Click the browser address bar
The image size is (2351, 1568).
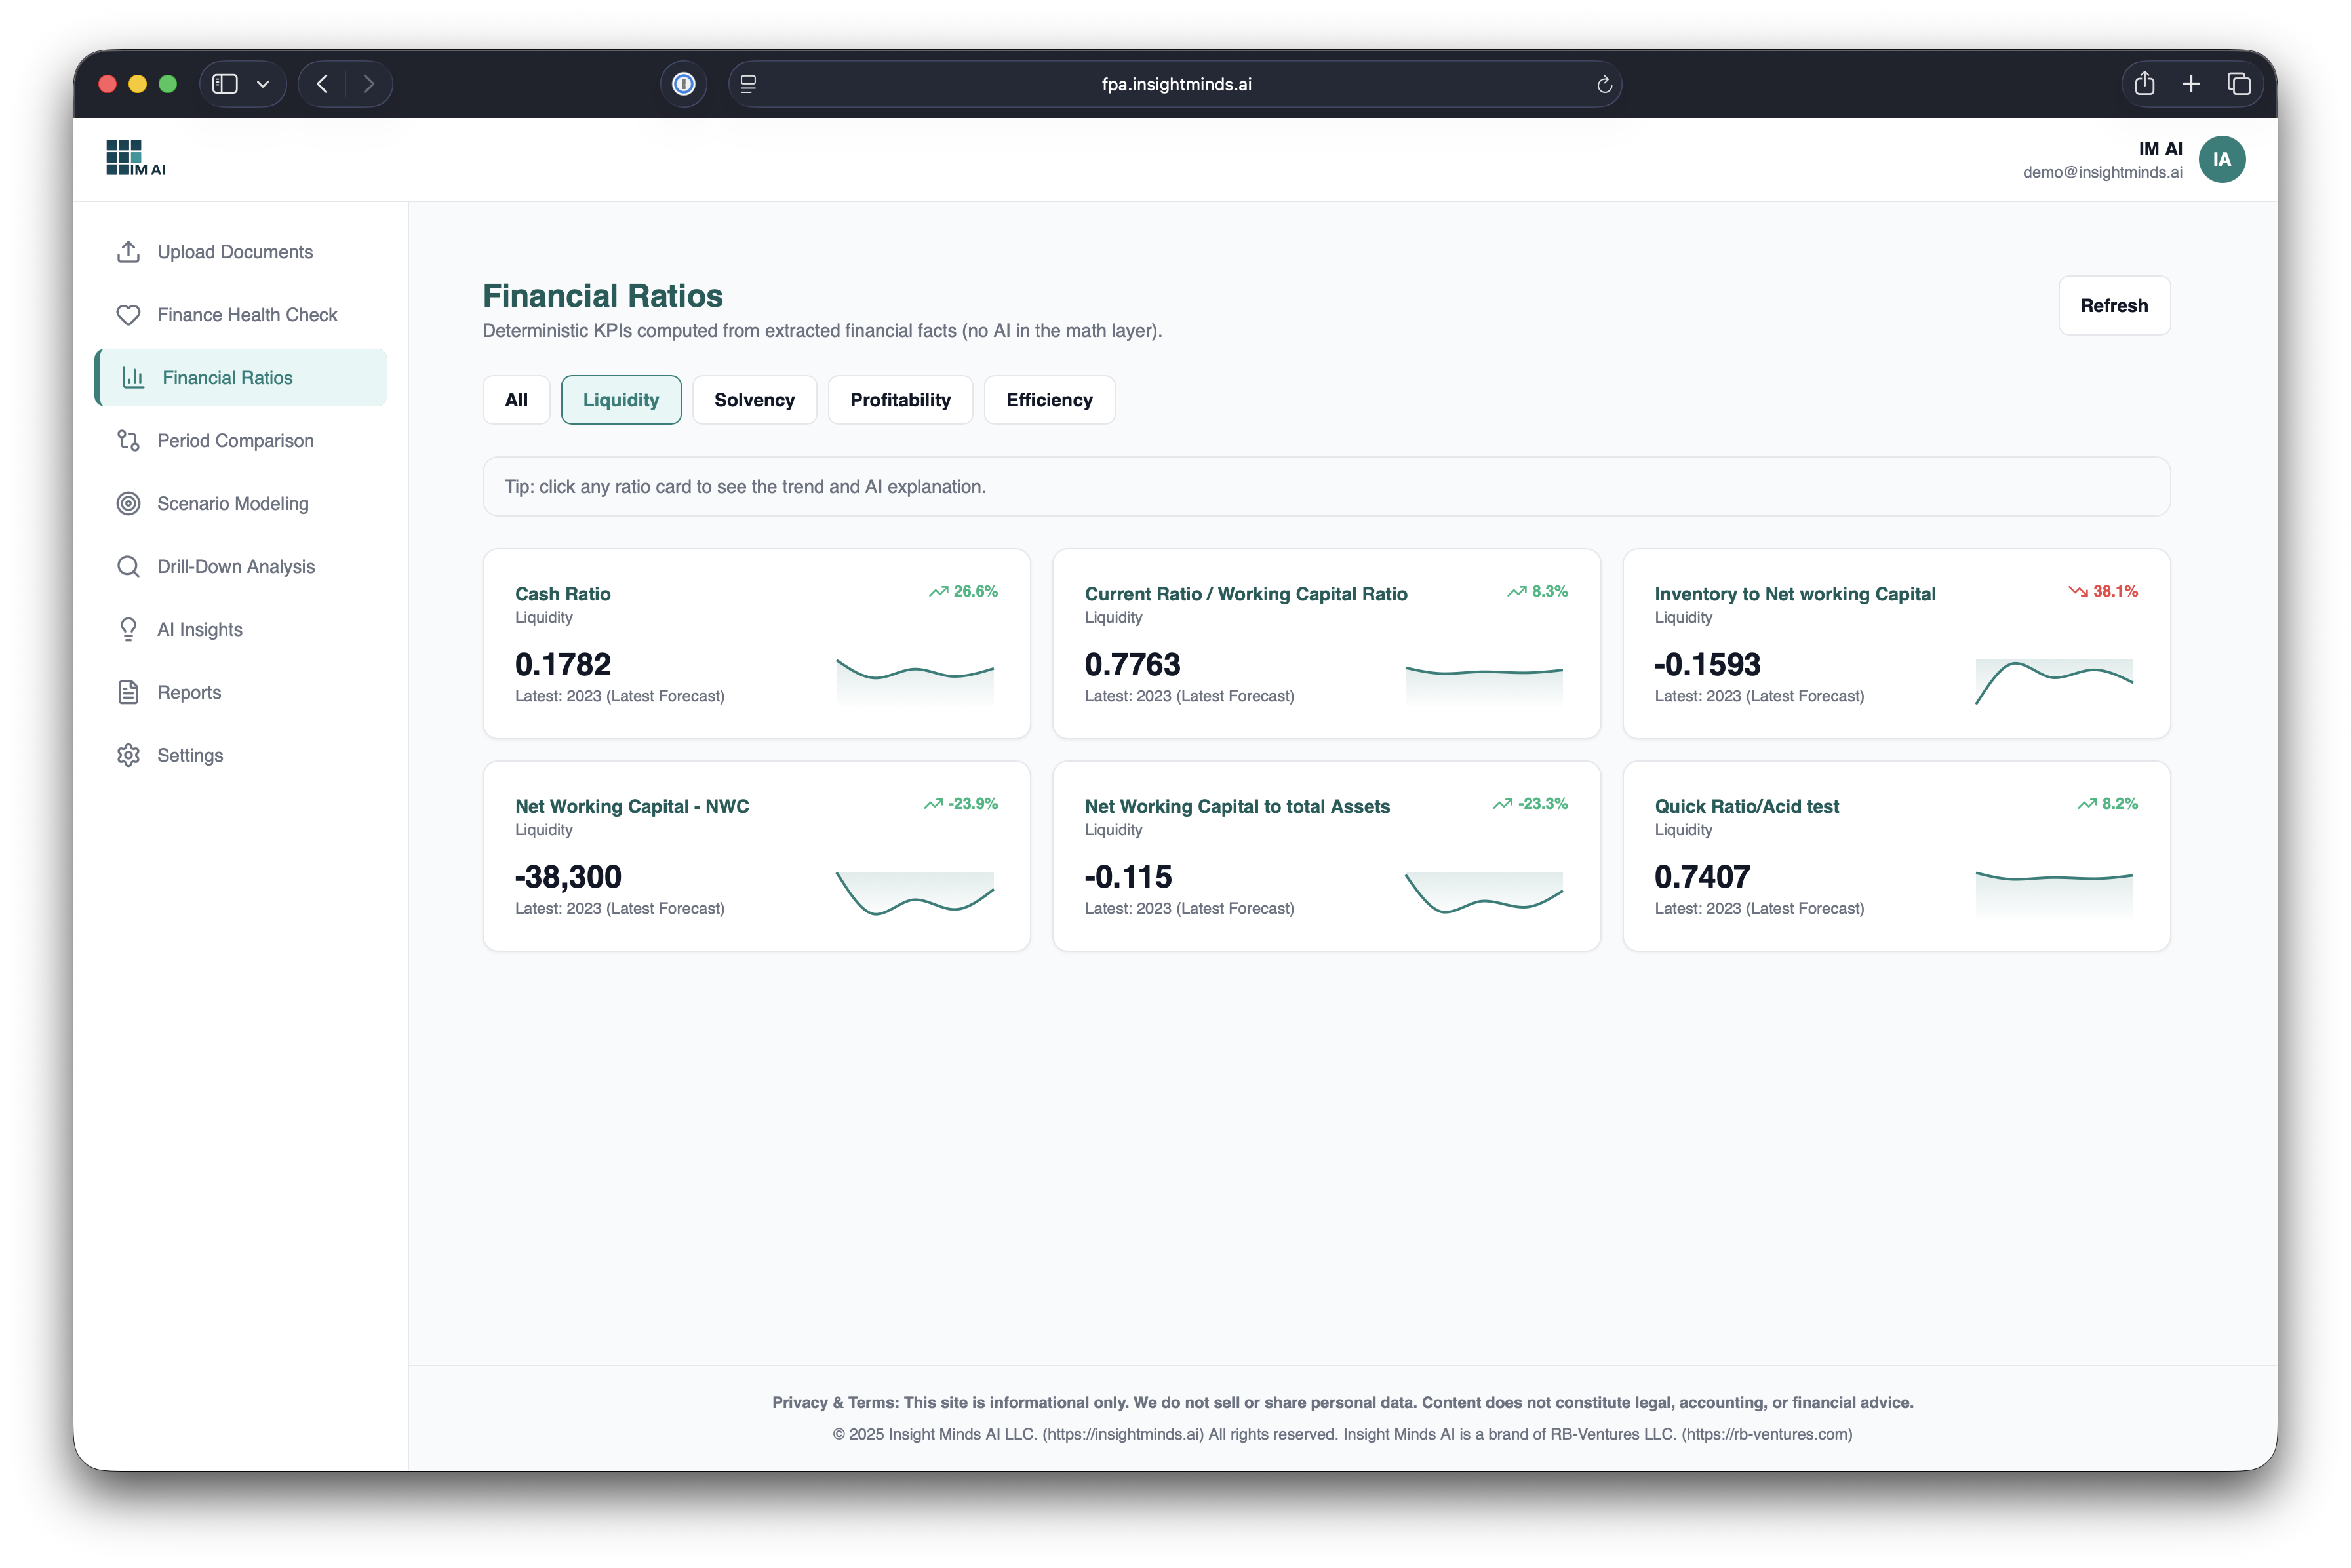(x=1175, y=85)
